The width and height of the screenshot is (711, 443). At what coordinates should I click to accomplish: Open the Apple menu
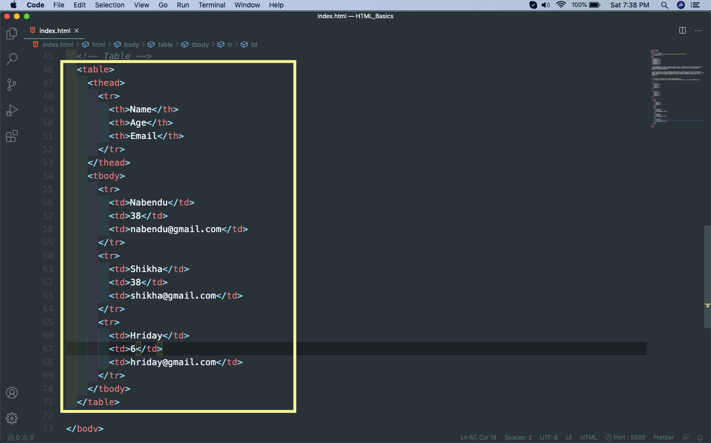pyautogui.click(x=13, y=5)
